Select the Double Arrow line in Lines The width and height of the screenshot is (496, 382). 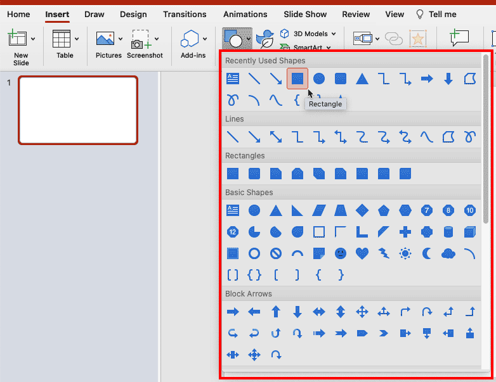[276, 137]
